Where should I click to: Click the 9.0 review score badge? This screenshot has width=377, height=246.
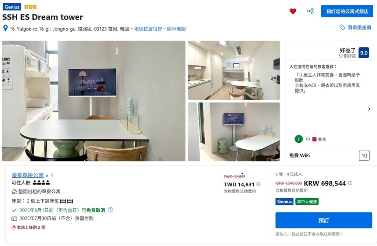[364, 53]
